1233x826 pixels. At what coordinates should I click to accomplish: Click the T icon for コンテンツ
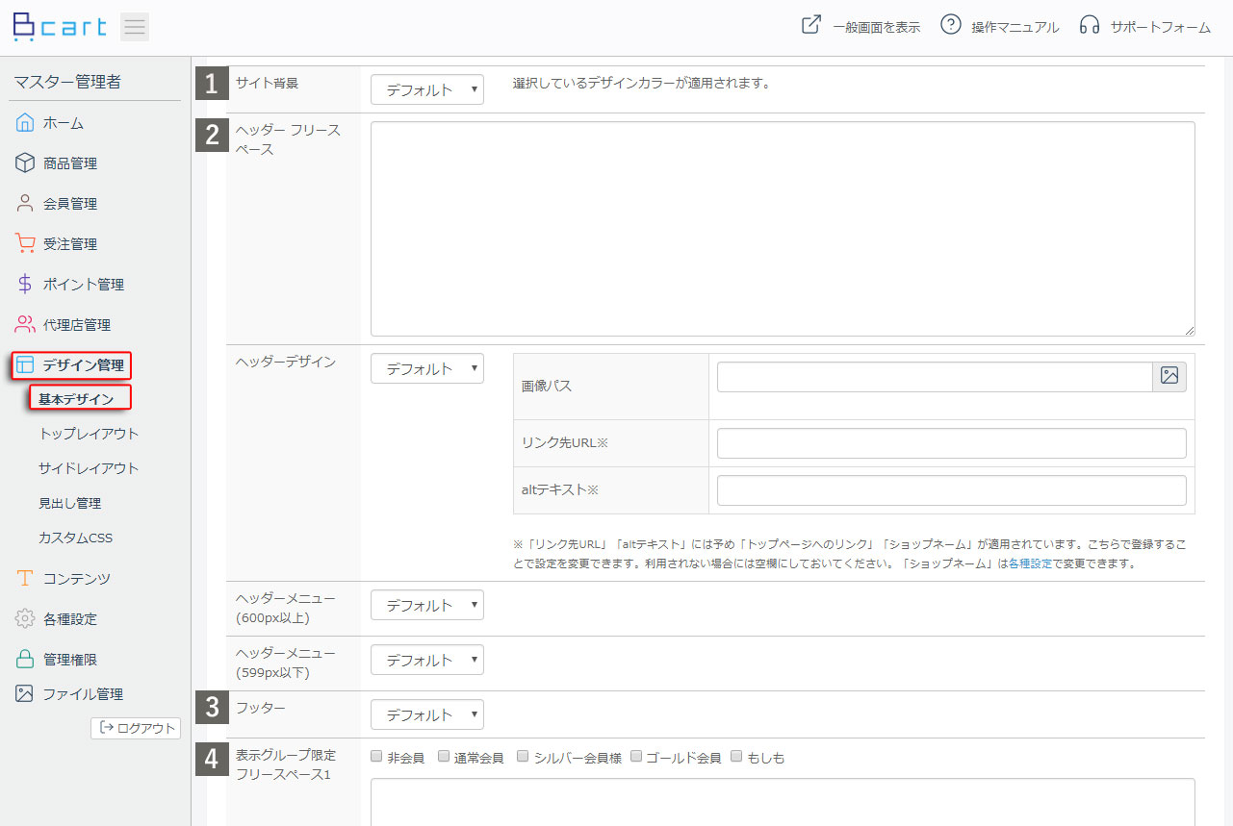[x=25, y=579]
